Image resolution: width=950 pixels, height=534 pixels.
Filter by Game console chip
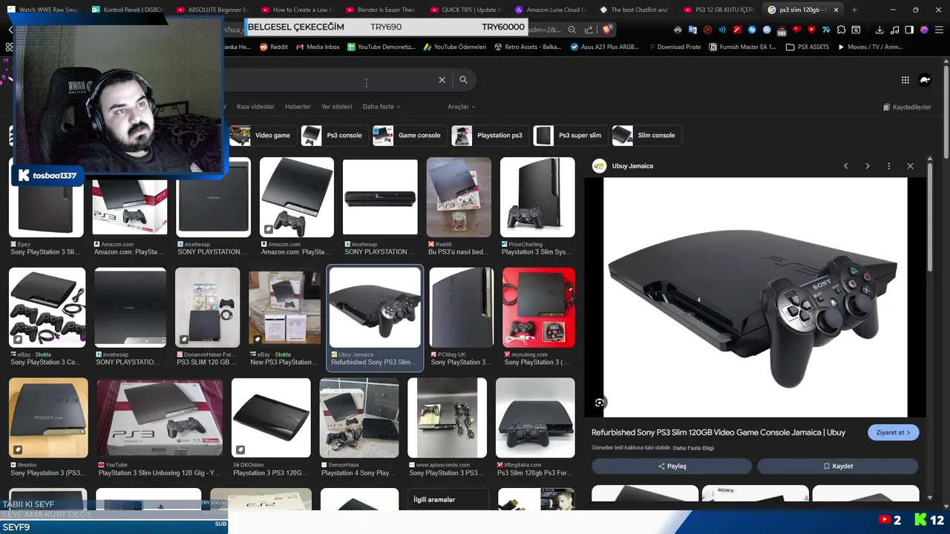pos(408,136)
